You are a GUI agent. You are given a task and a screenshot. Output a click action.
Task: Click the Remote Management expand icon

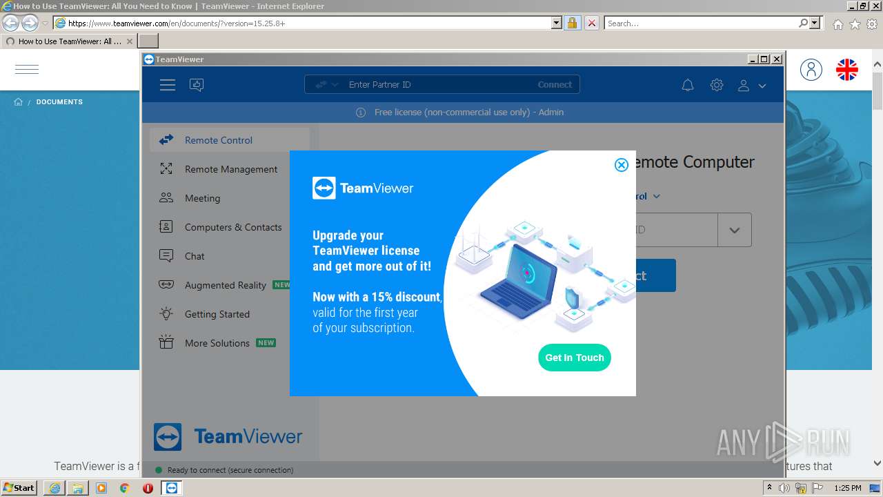tap(166, 169)
